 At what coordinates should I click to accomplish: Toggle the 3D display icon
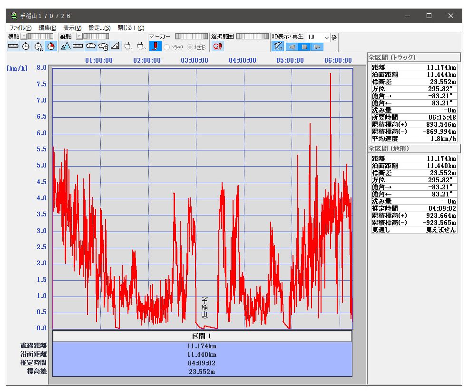278,46
